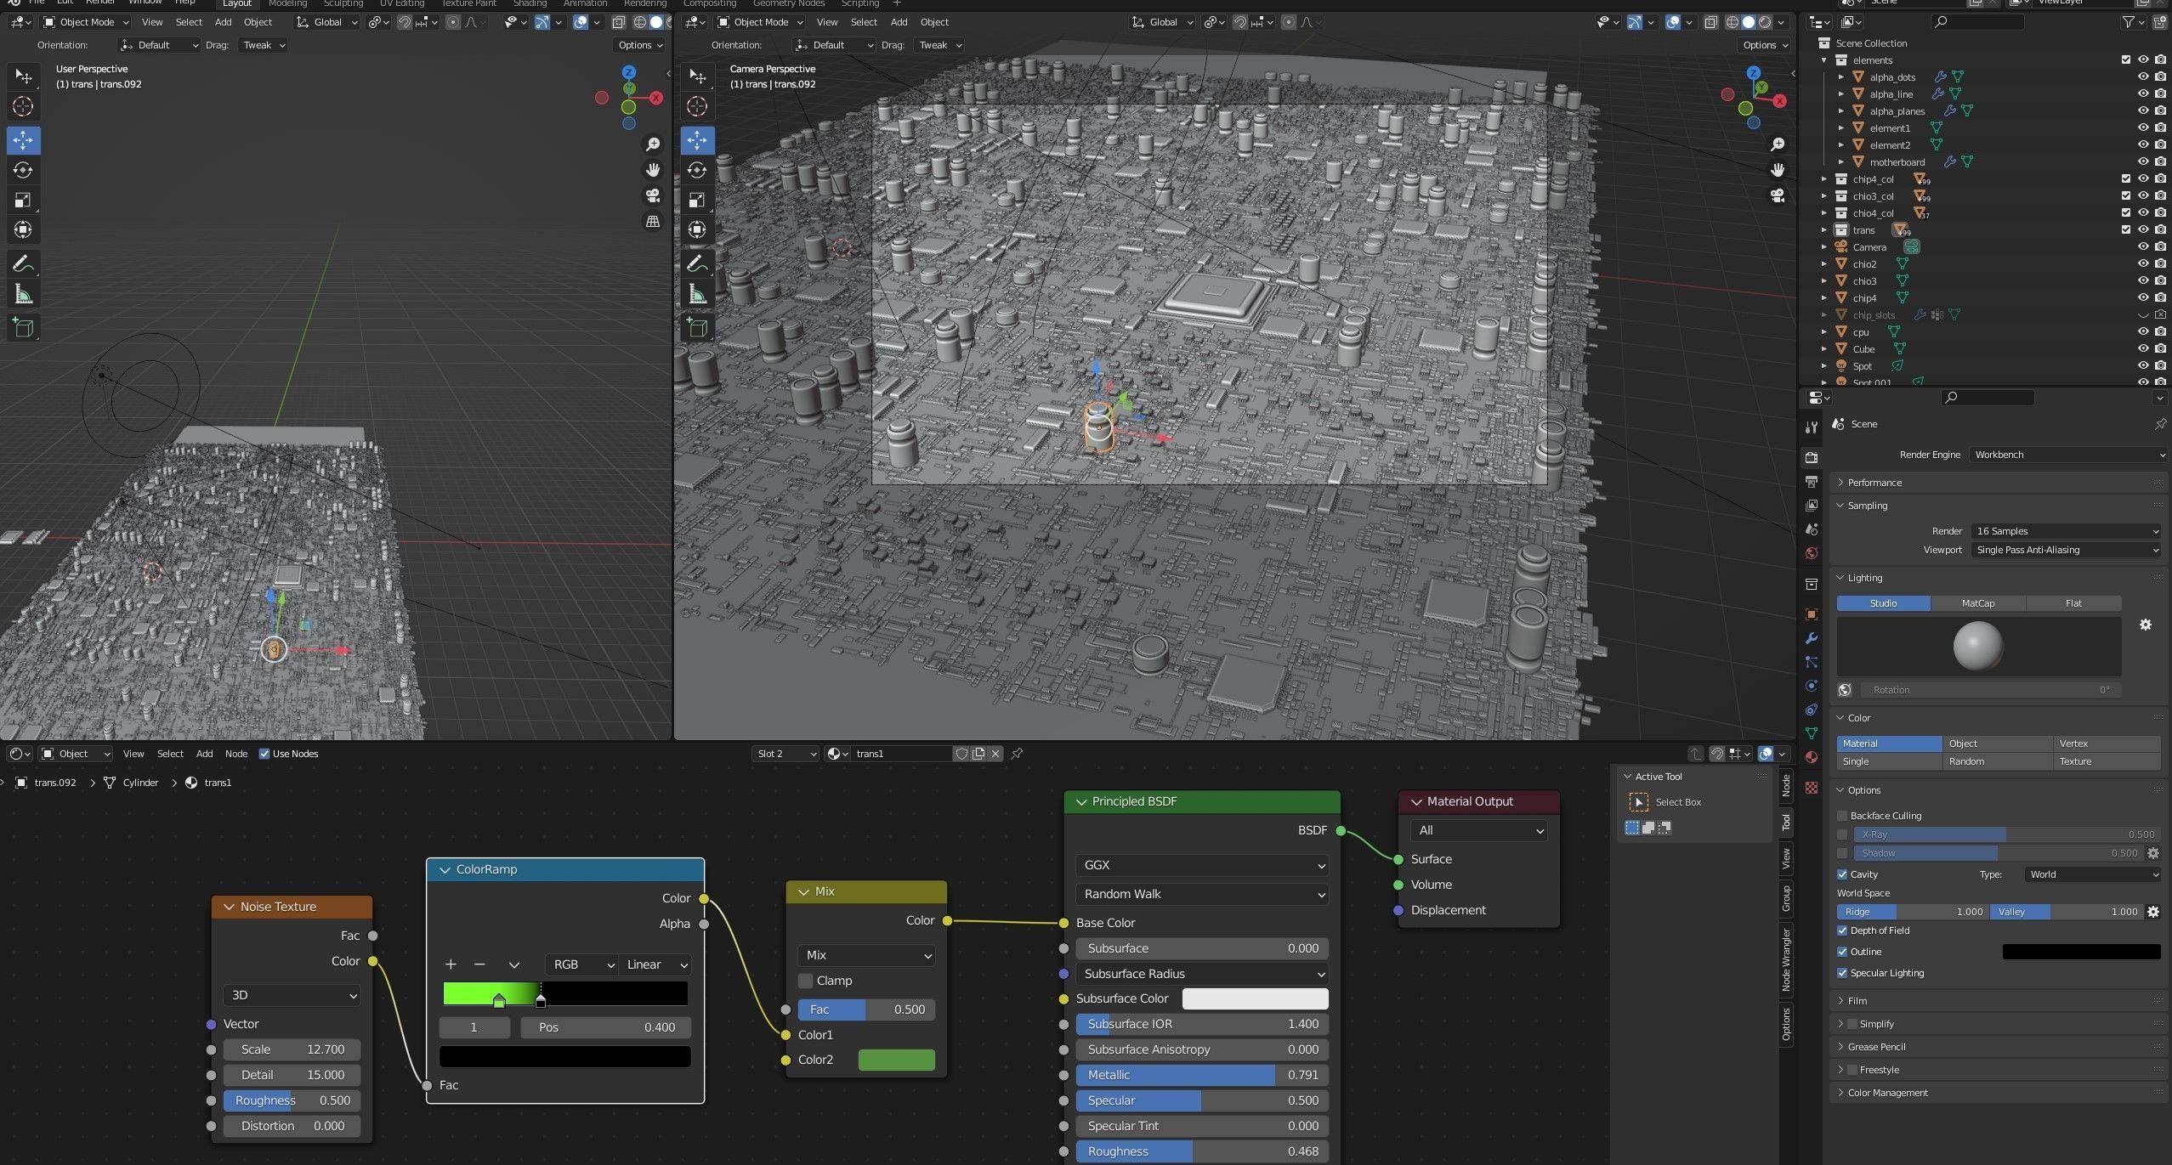
Task: Open the GGX distribution dropdown in Principled BSDF
Action: [x=1200, y=865]
